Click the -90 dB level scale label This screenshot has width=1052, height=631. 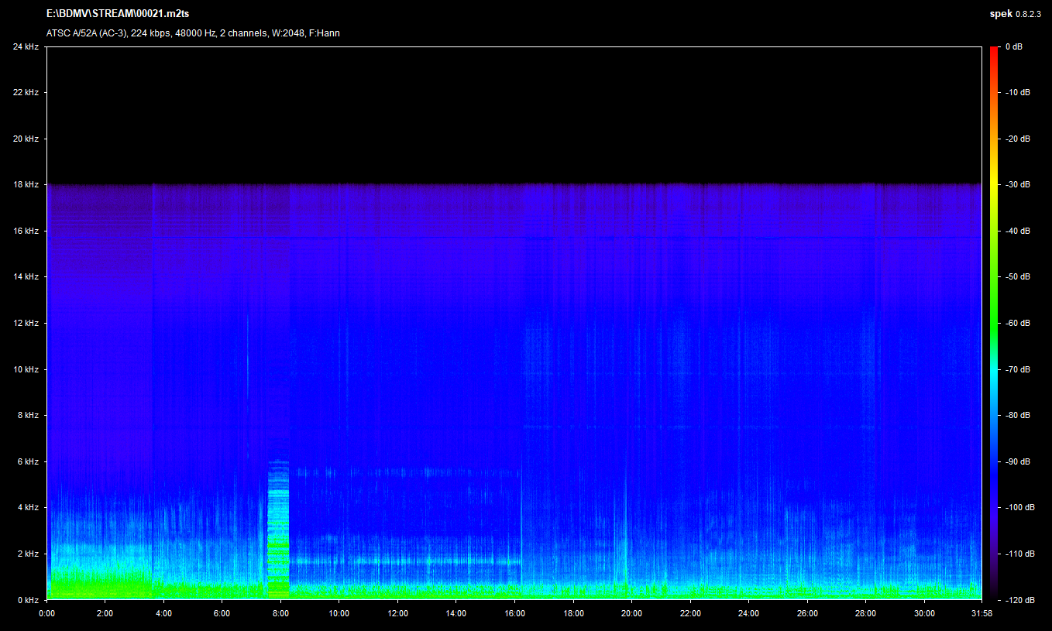coord(1016,461)
